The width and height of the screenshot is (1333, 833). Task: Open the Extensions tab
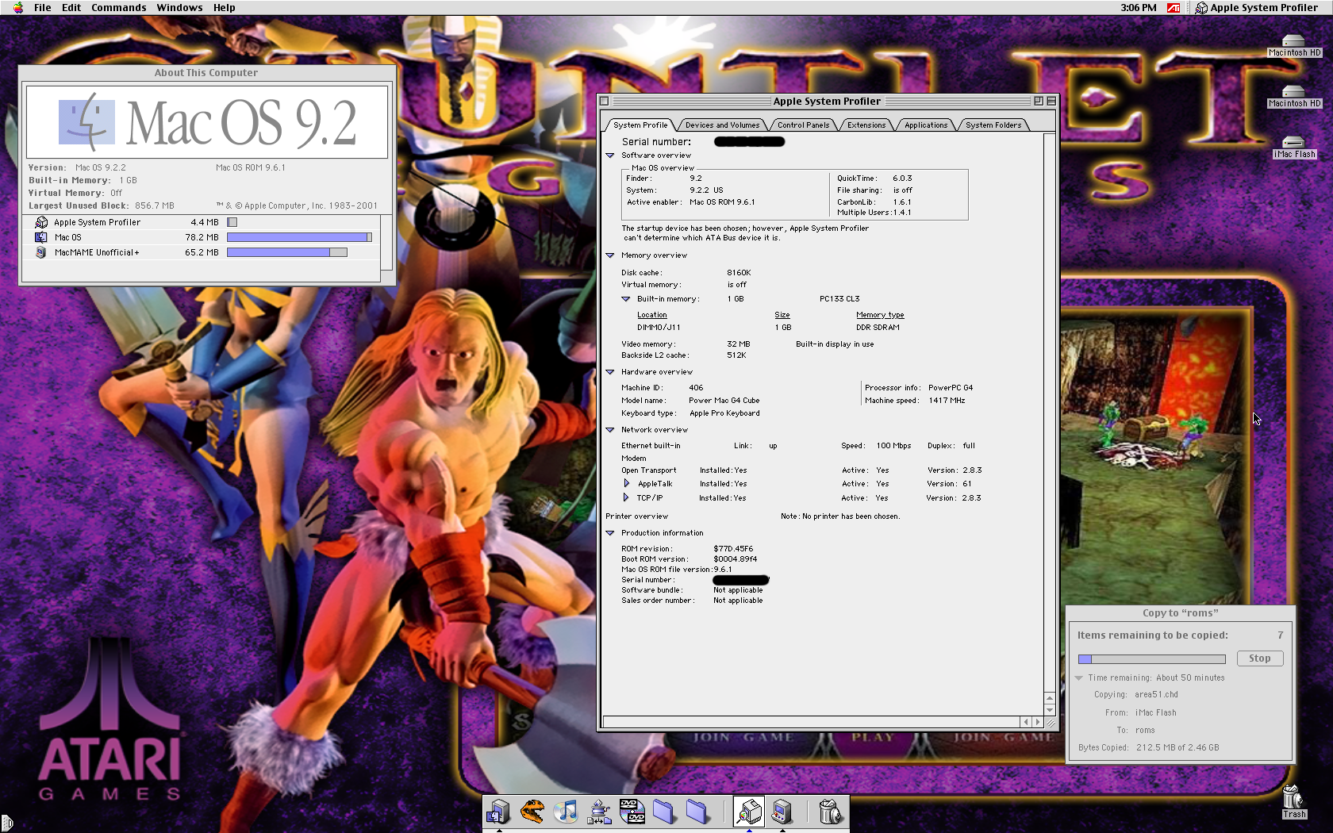tap(866, 125)
